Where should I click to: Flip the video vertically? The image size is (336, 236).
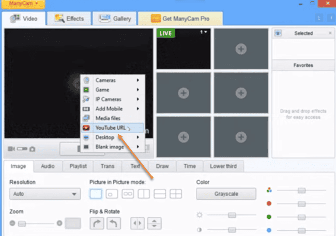154,223
